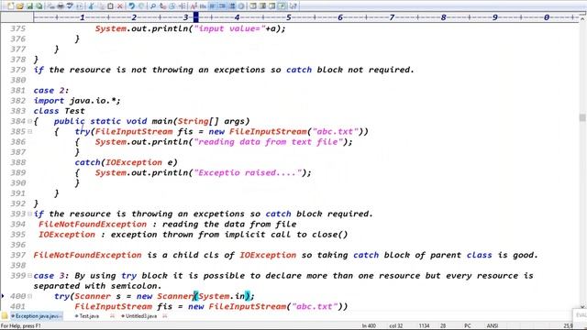Click the Replace toolbar icon
Screen dimensions: 587x330
pos(162,6)
